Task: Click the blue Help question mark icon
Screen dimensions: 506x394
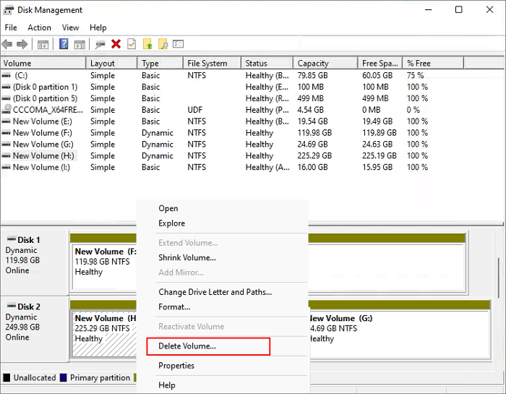Action: point(64,45)
